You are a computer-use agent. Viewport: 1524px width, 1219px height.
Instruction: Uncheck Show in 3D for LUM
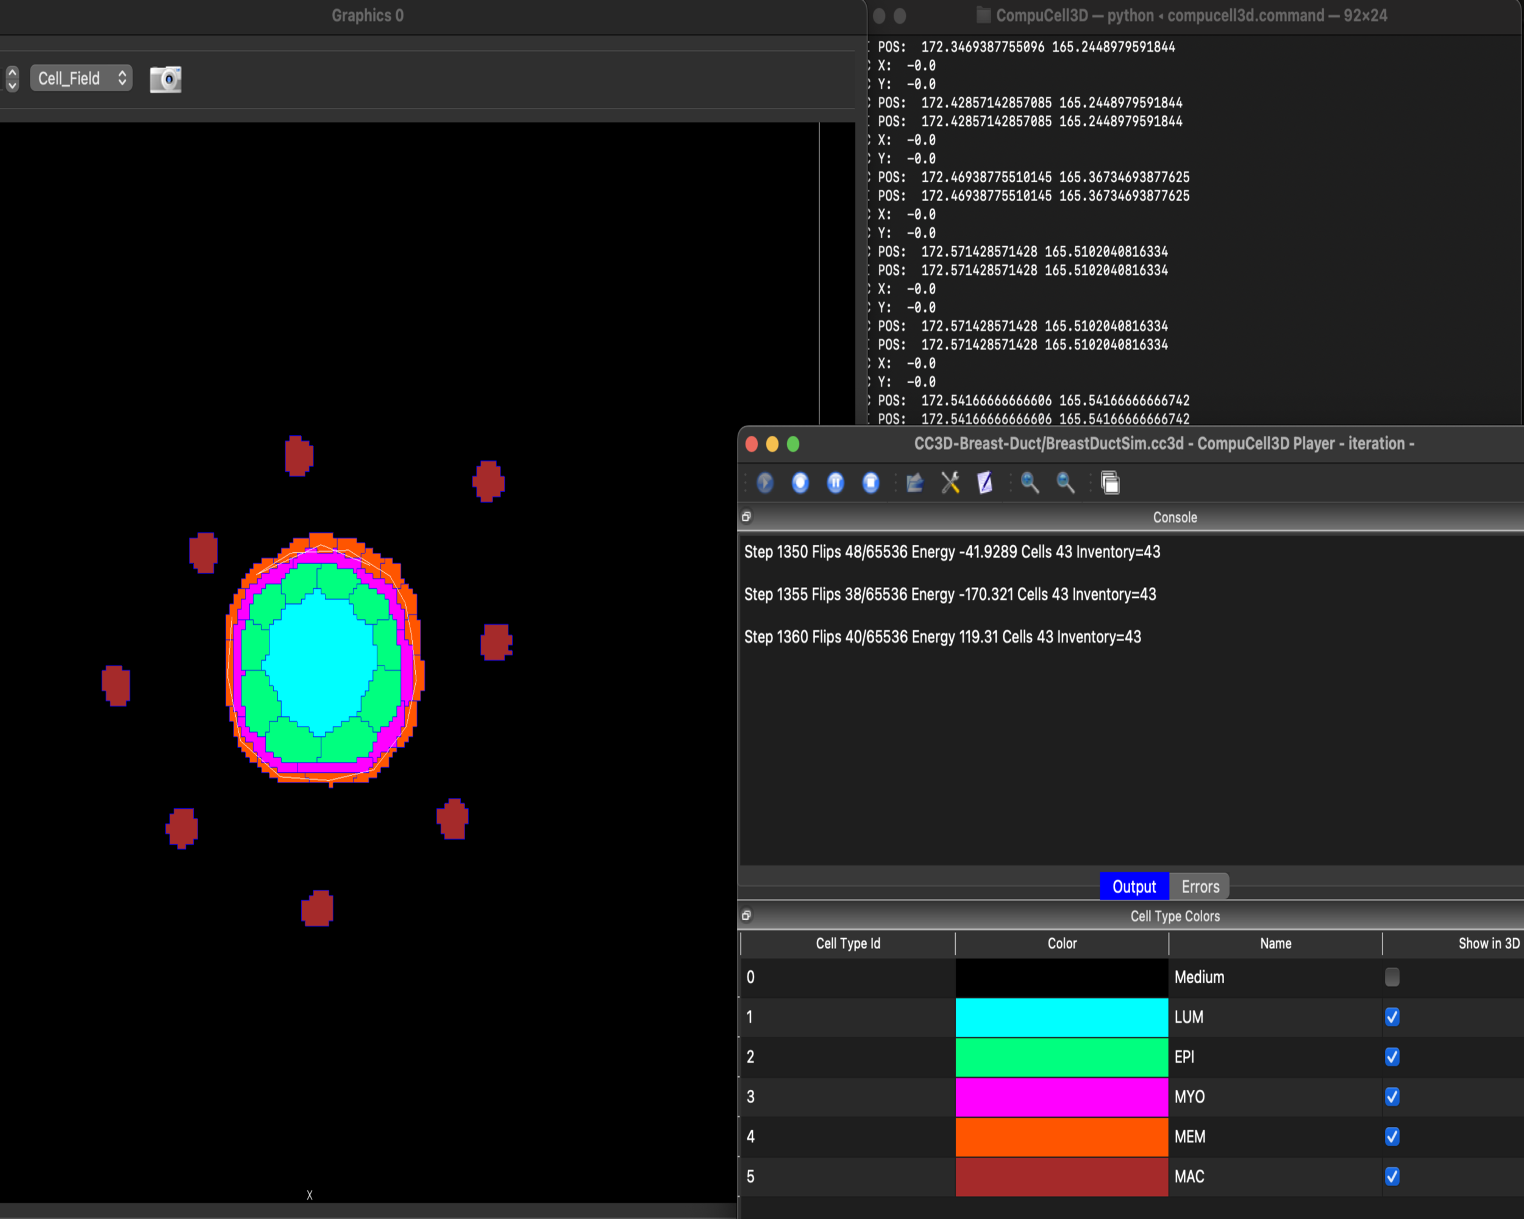point(1392,1016)
